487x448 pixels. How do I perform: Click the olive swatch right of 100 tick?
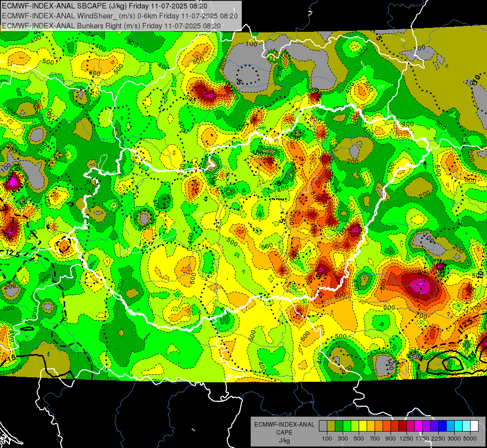click(331, 426)
